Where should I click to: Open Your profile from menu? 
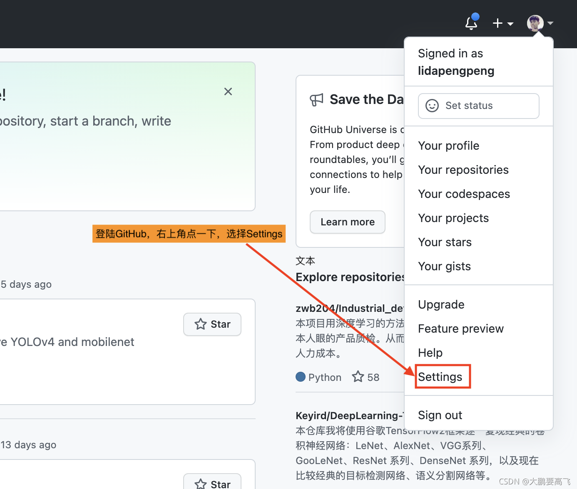coord(449,146)
